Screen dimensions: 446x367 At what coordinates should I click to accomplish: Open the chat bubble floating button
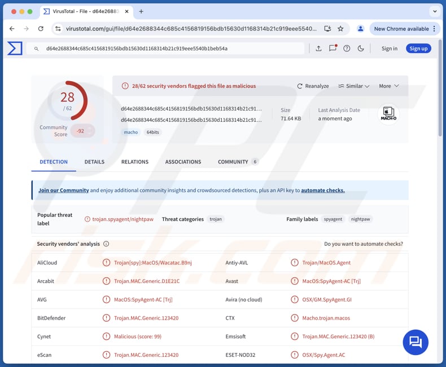tap(416, 342)
